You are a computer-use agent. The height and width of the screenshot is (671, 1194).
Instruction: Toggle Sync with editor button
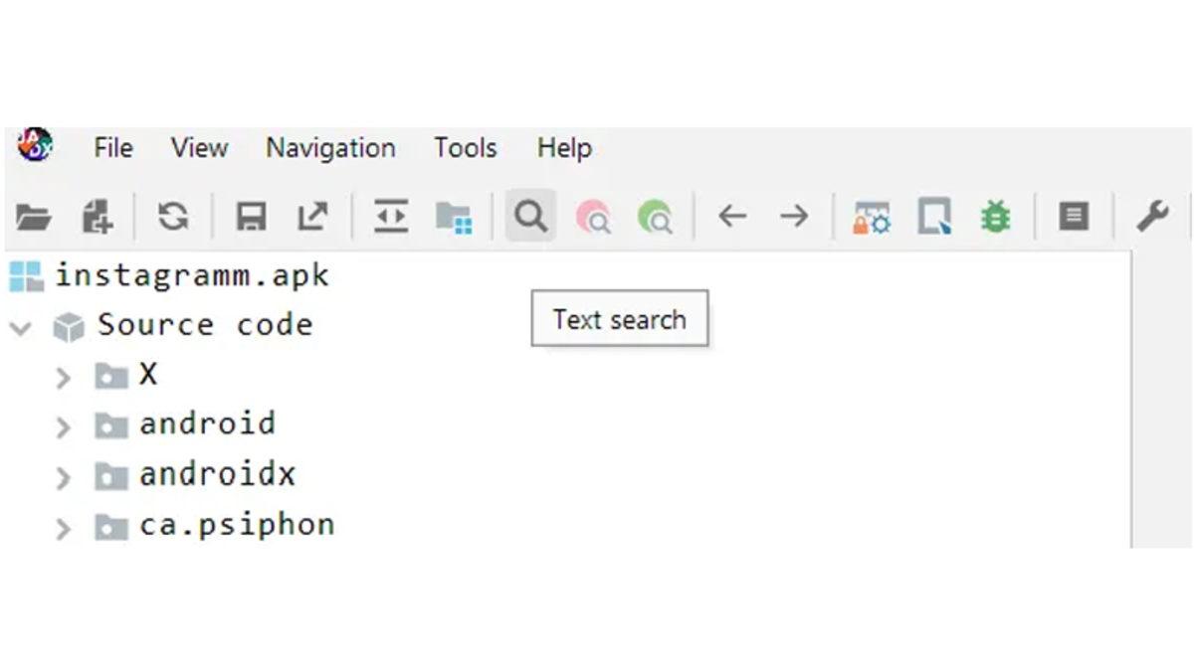[390, 216]
